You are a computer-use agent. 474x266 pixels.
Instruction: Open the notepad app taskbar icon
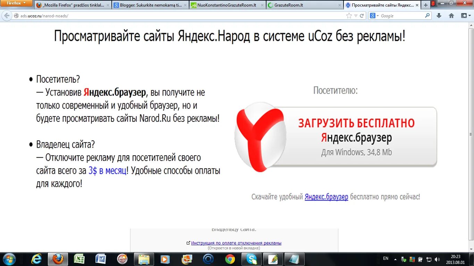294,259
